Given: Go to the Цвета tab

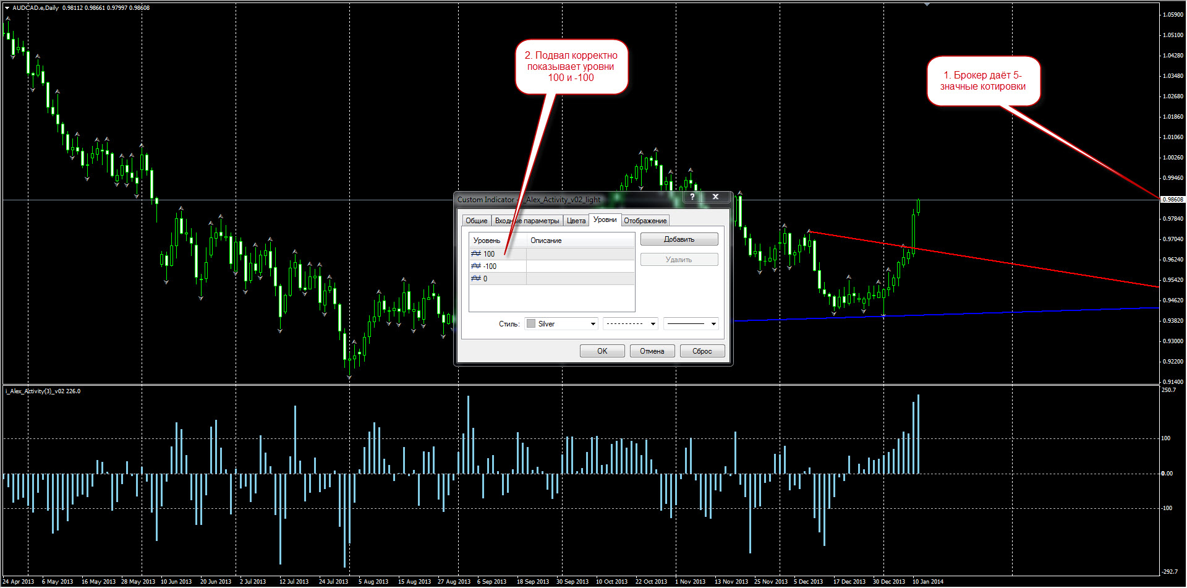Looking at the screenshot, I should [576, 221].
